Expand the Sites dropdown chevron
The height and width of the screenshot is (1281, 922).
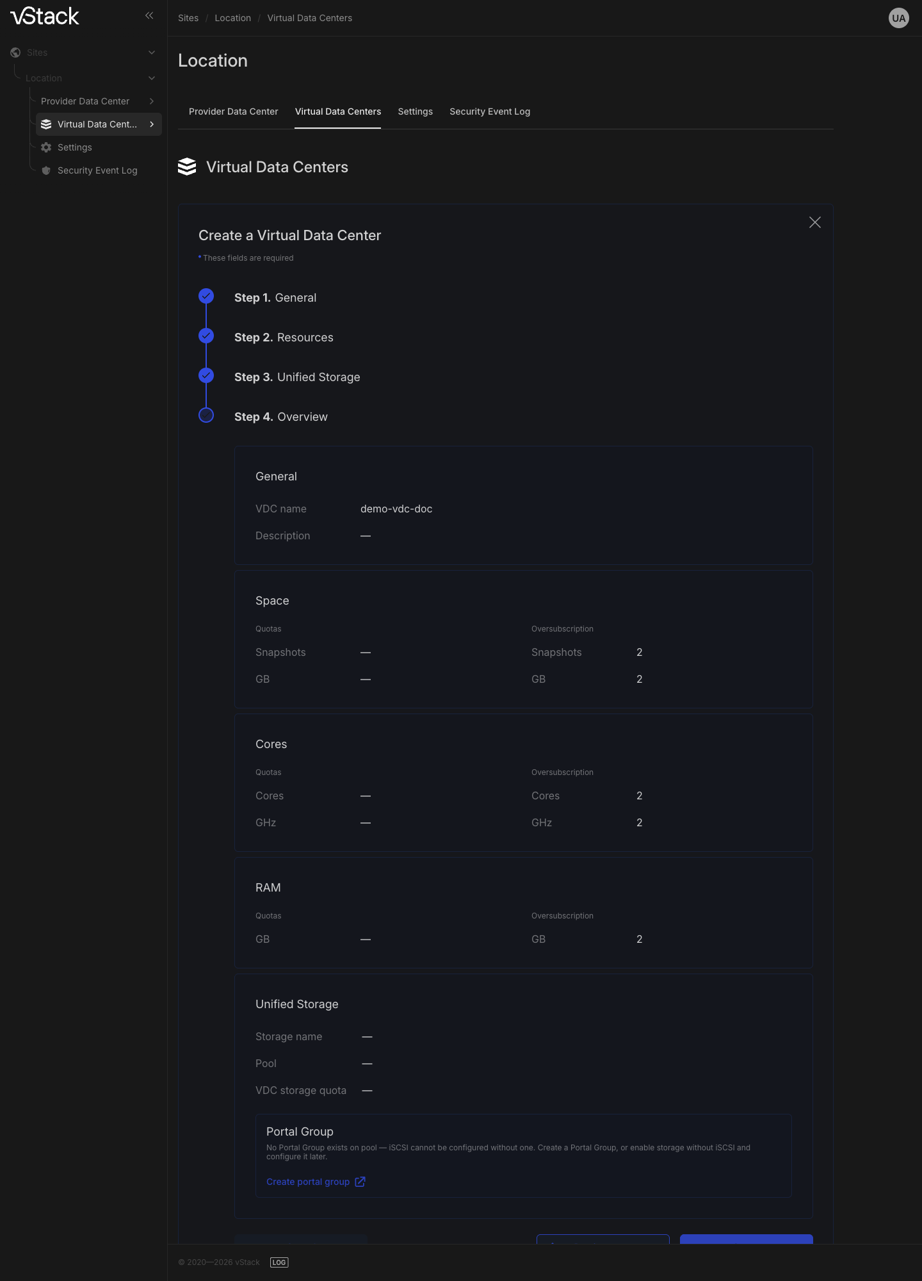pos(152,53)
